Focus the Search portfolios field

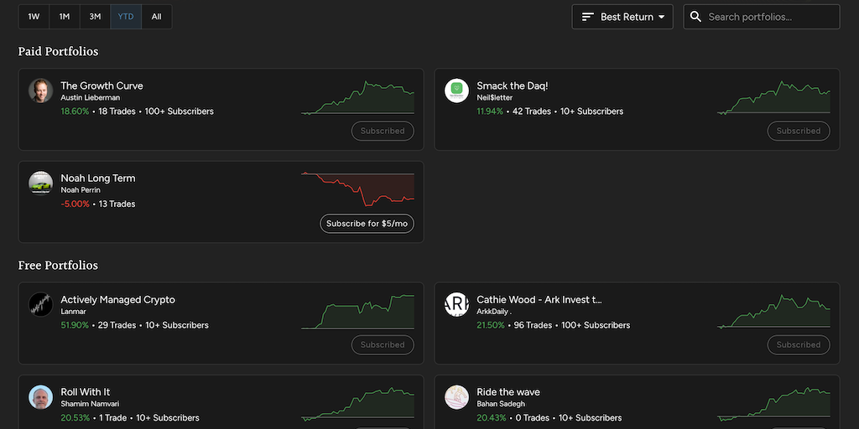tap(768, 17)
